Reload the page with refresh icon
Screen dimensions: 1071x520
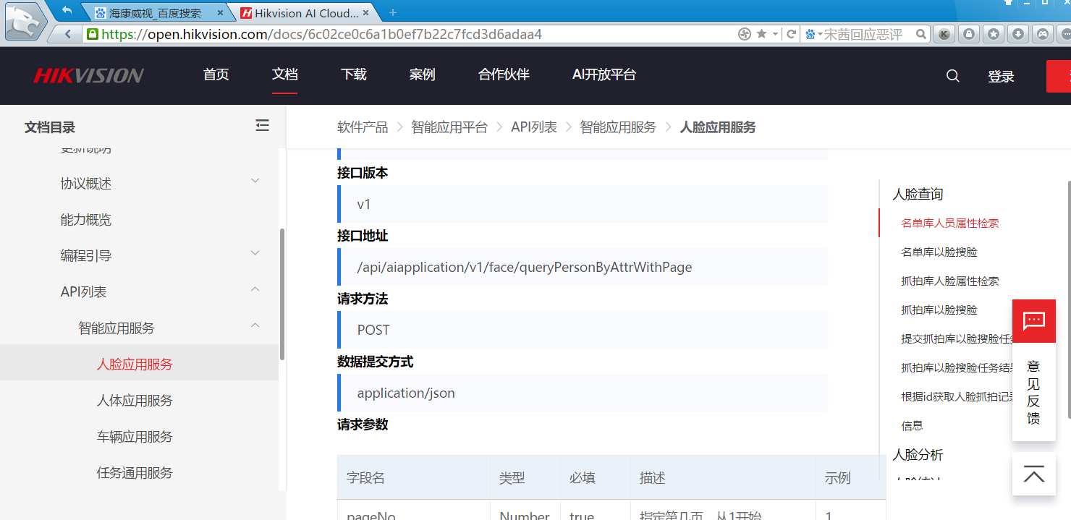pos(792,34)
